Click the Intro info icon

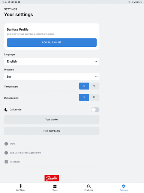6,144
